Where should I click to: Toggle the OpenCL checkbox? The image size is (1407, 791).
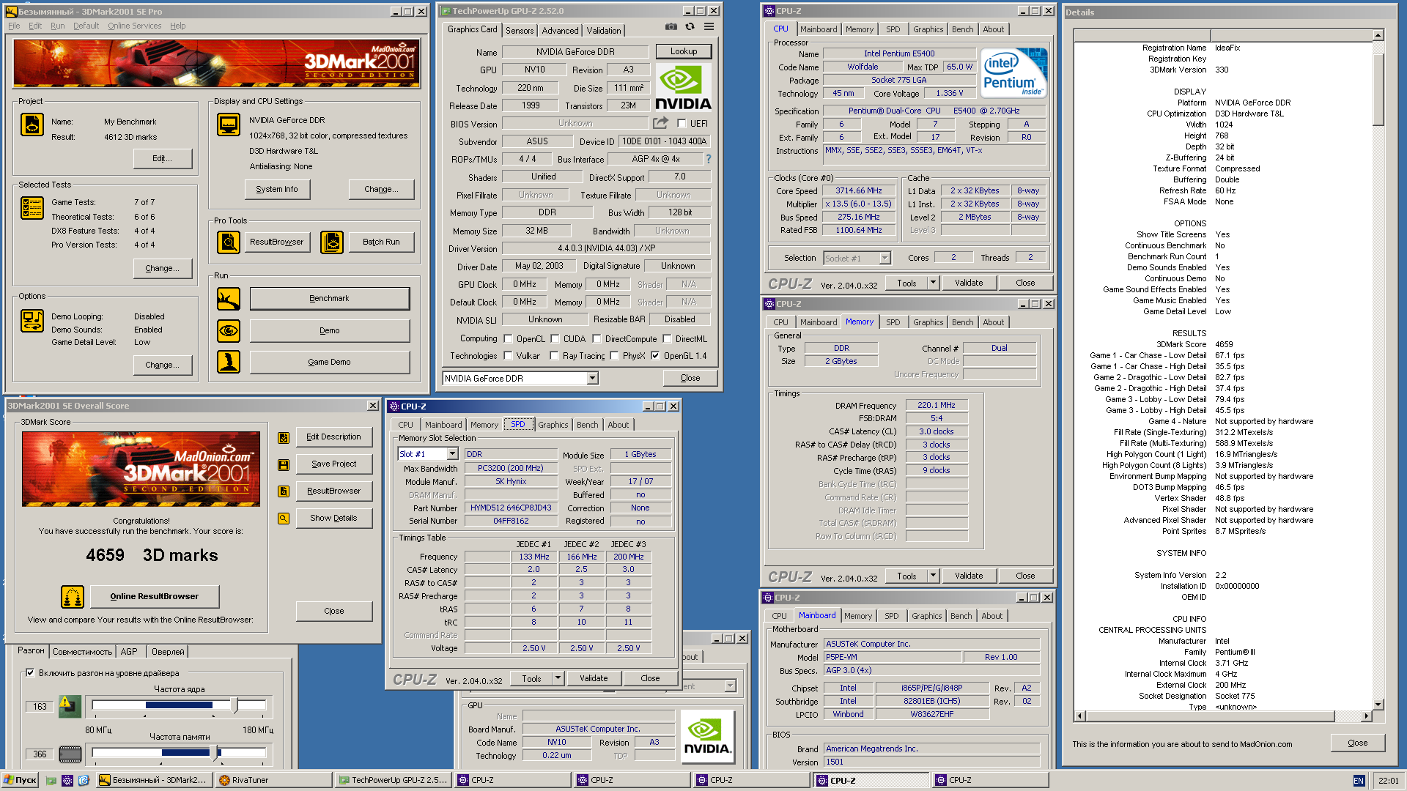508,339
